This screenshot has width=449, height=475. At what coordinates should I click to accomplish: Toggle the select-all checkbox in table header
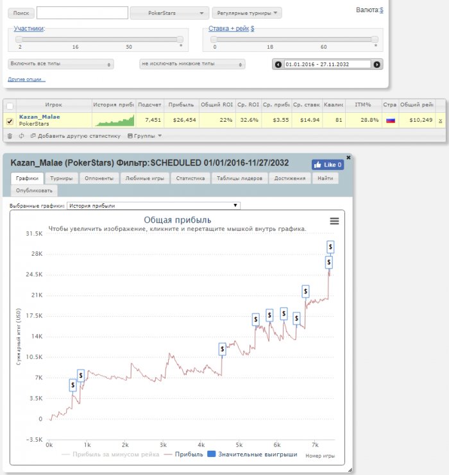pyautogui.click(x=10, y=106)
